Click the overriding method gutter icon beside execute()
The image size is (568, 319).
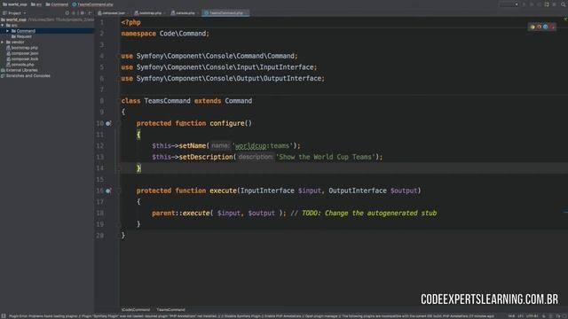click(x=108, y=191)
